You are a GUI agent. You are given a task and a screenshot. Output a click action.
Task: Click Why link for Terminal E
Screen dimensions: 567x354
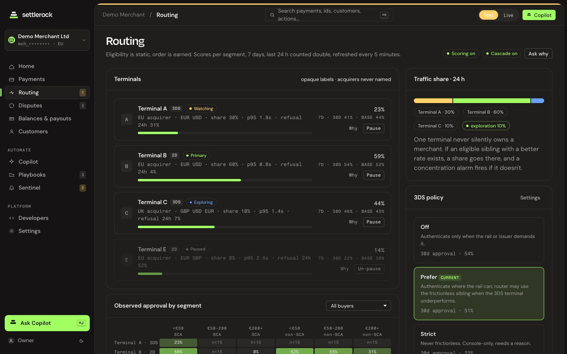pyautogui.click(x=345, y=269)
